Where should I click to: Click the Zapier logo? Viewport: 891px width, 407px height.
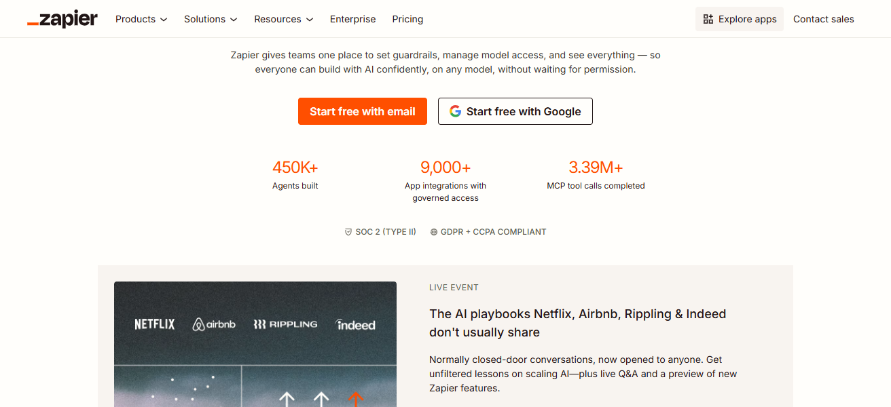62,18
